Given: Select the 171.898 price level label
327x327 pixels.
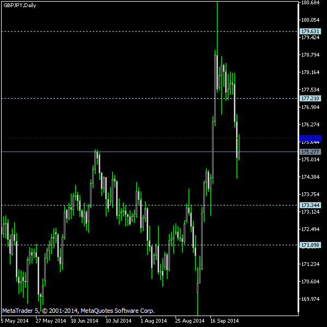Looking at the screenshot, I should [x=310, y=245].
